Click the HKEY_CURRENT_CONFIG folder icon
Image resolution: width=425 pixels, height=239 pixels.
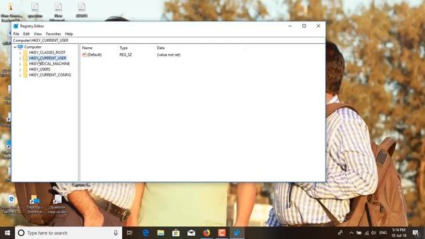click(25, 75)
